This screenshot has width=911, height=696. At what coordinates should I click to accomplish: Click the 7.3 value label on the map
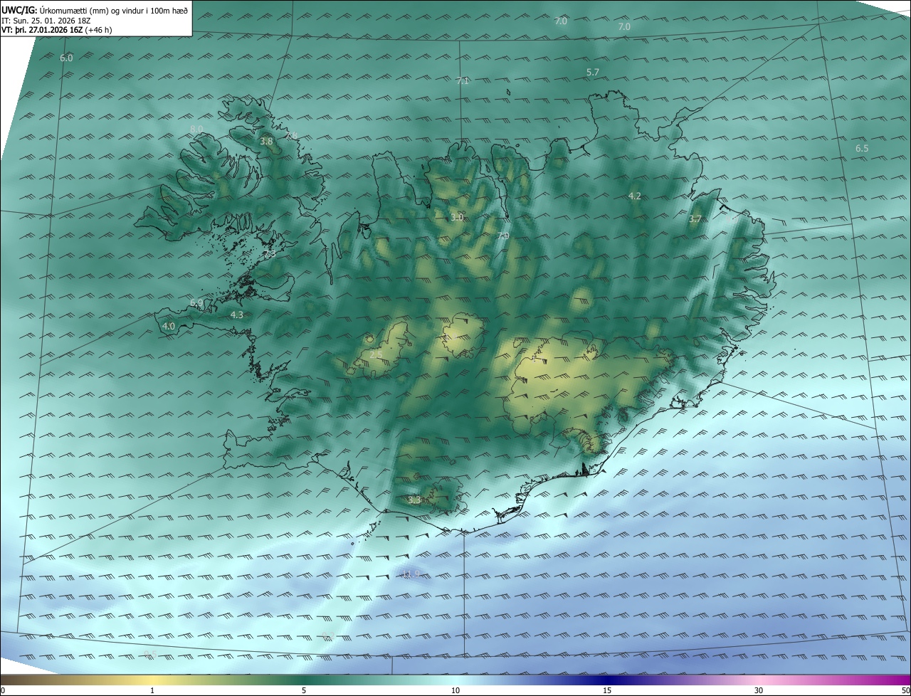(270, 254)
